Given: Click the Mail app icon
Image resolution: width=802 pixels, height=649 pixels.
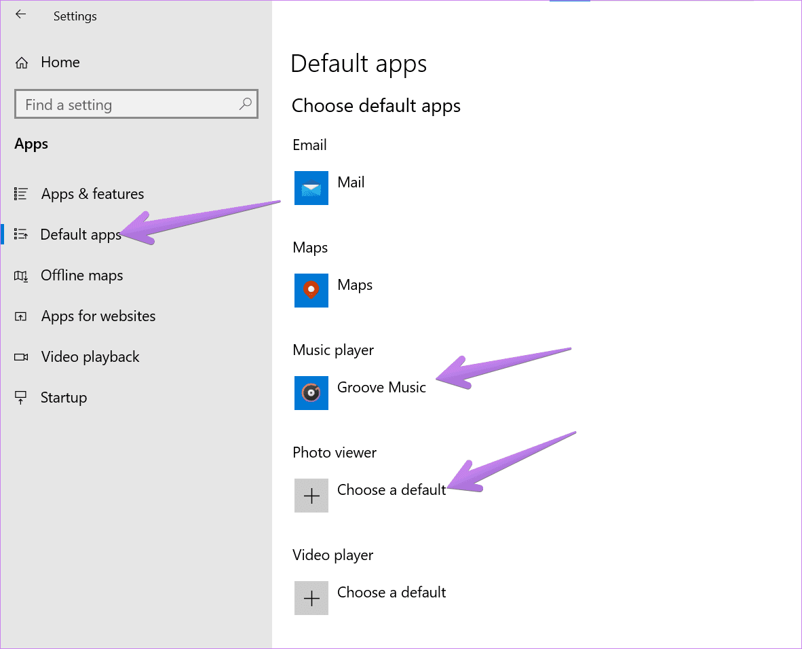Looking at the screenshot, I should point(311,188).
